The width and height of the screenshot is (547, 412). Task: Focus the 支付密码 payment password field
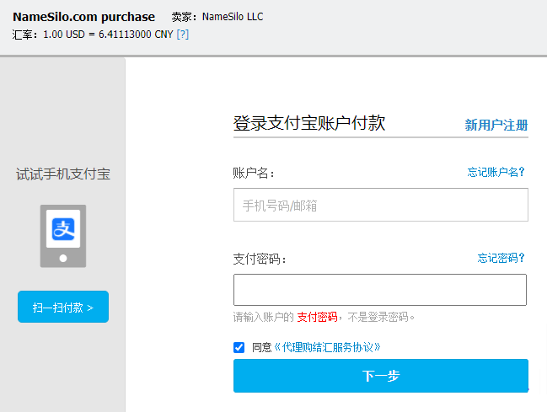(x=380, y=290)
